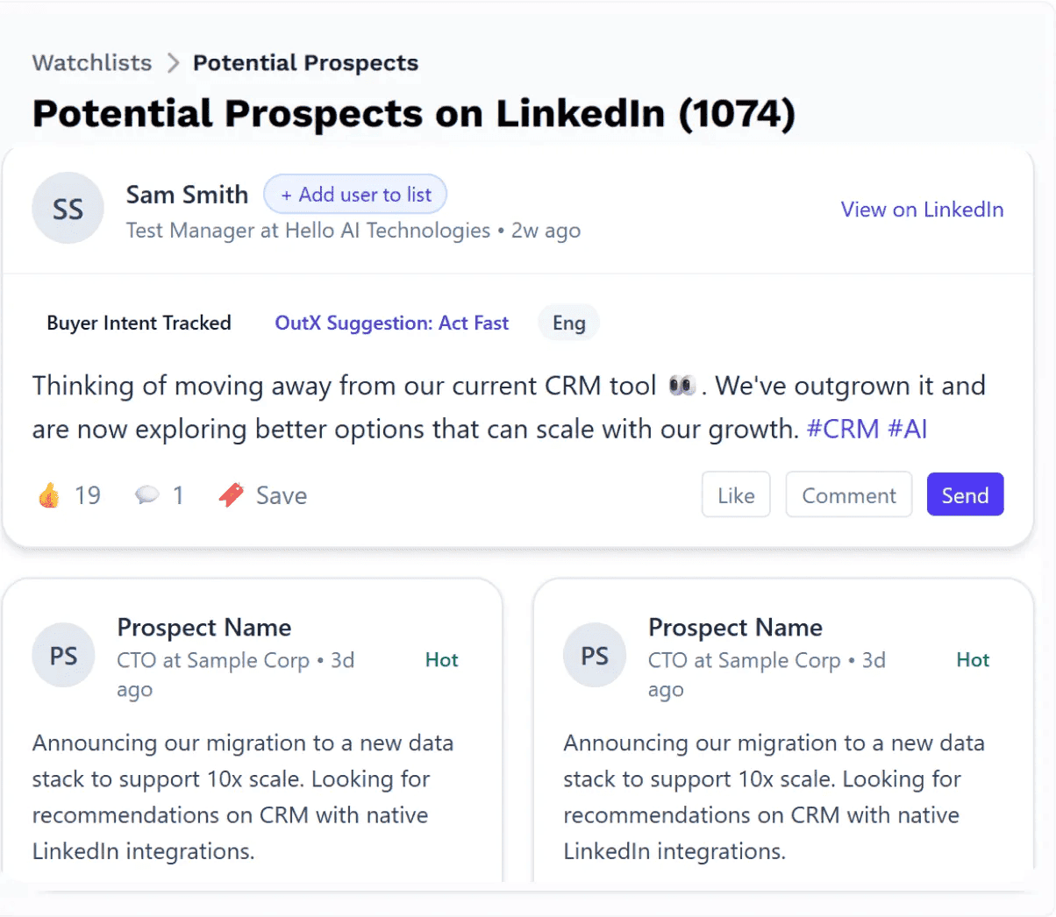This screenshot has width=1056, height=917.
Task: Click Hot badge on left prospect card
Action: click(x=441, y=660)
